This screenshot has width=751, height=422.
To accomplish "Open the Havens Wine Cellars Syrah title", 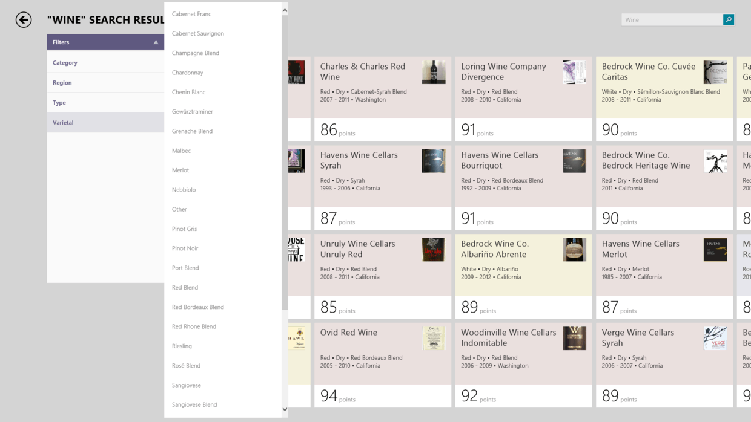I will click(359, 160).
